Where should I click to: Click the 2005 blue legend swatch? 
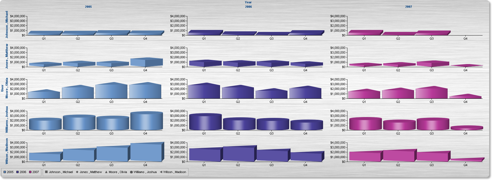pos(5,172)
